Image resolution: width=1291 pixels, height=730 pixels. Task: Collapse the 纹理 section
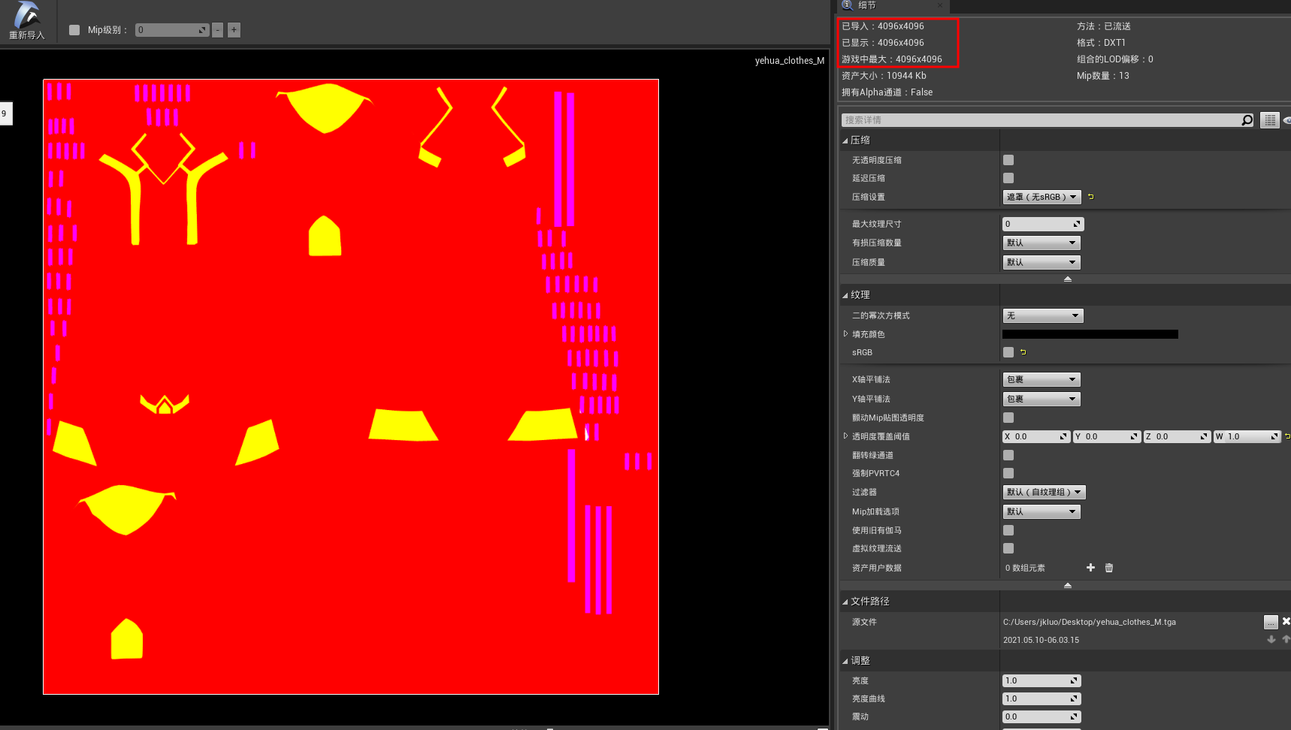[845, 295]
